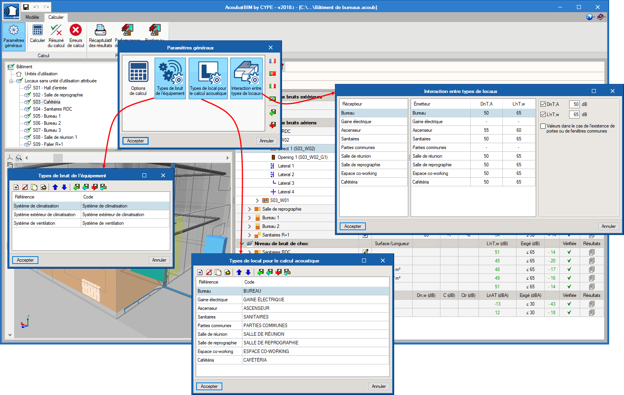Select Salle de réunion in Récepteur list
The image size is (624, 395).
pyautogui.click(x=373, y=156)
